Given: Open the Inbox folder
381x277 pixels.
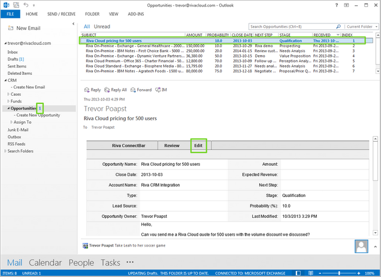Looking at the screenshot, I should tap(13, 52).
